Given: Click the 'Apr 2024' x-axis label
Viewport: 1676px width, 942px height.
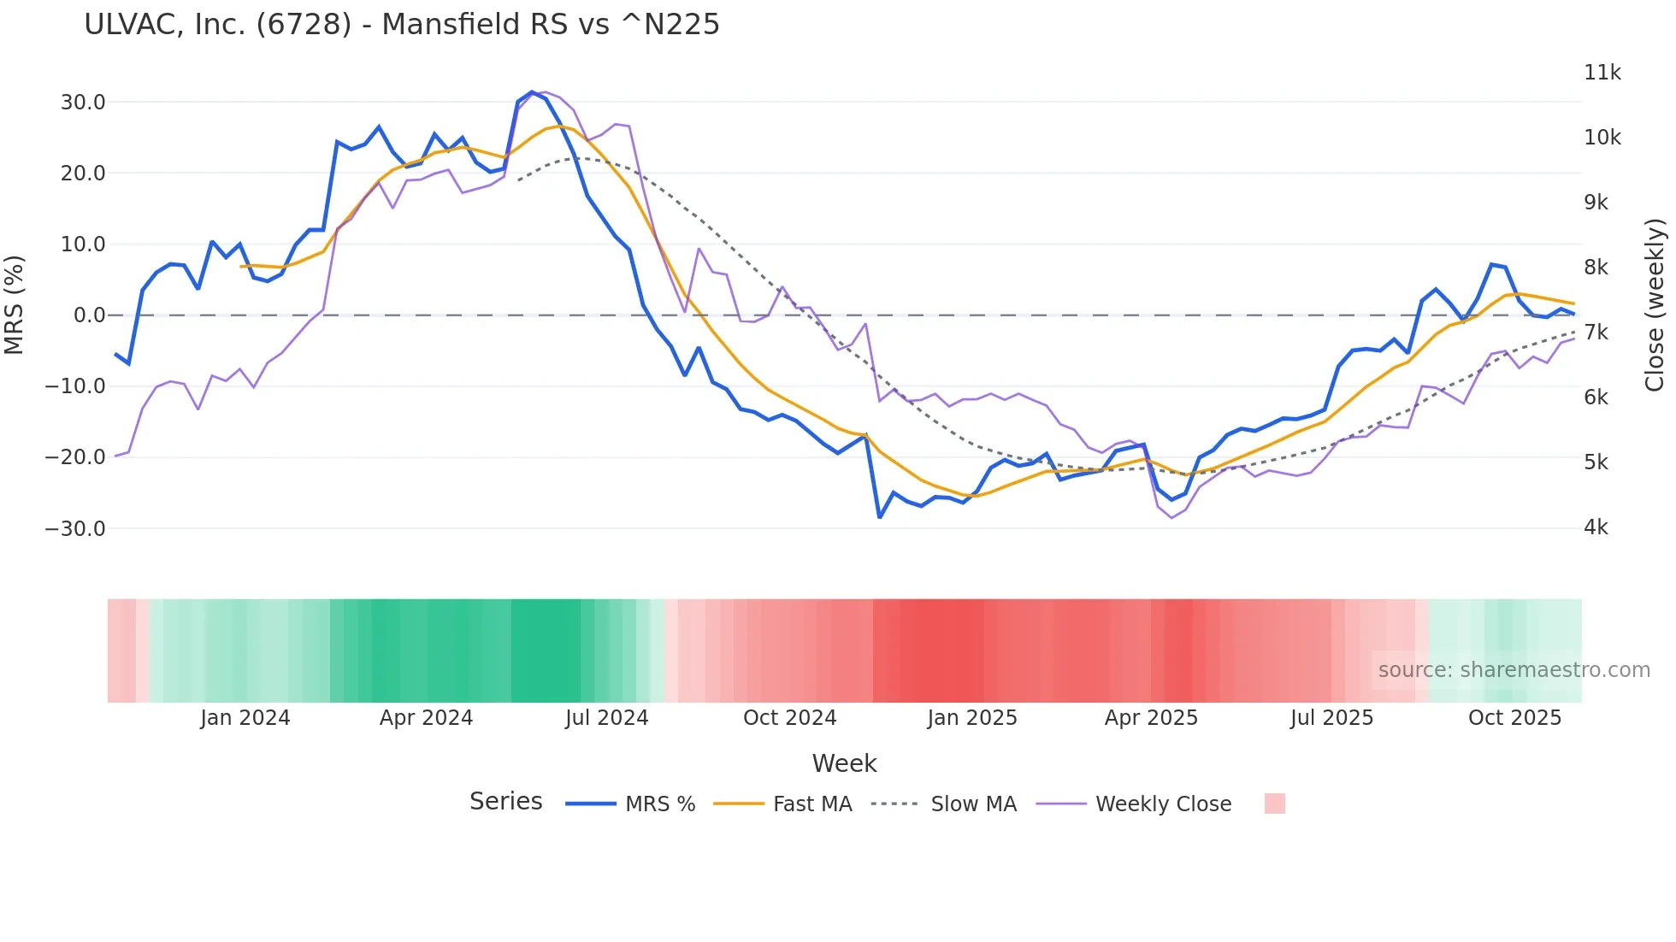Looking at the screenshot, I should point(426,718).
